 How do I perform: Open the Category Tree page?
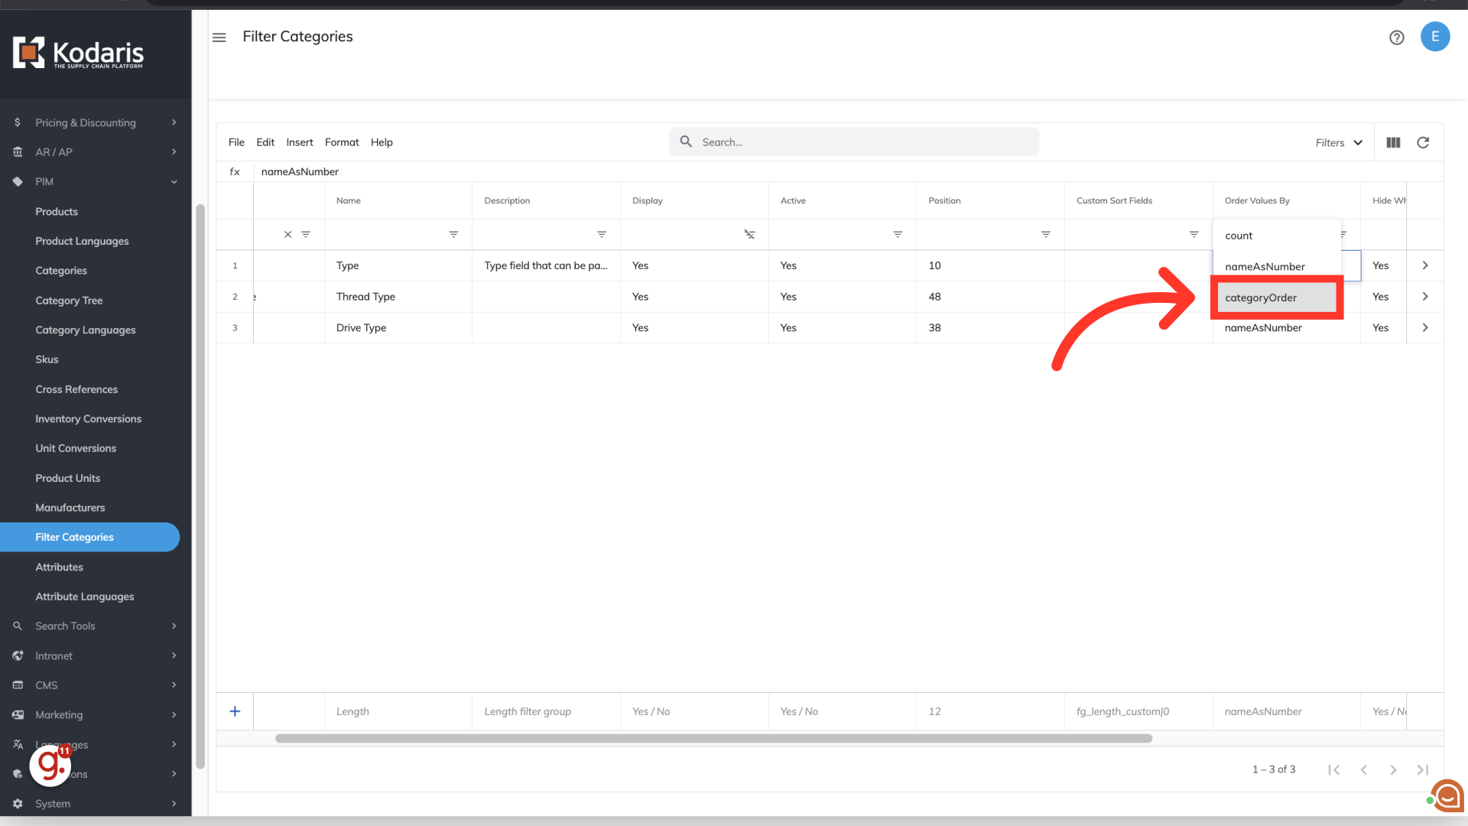(x=69, y=301)
